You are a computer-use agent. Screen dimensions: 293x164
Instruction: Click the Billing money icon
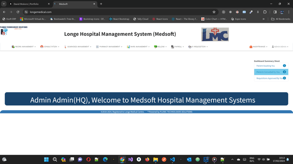coord(155,47)
